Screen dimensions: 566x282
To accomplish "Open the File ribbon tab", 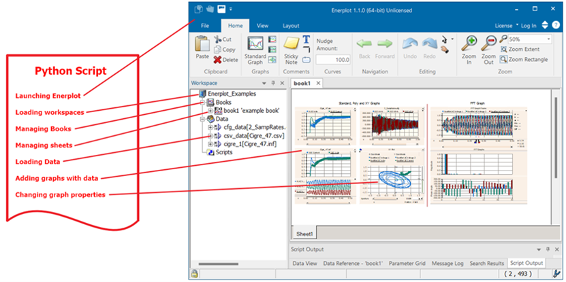I will [204, 26].
